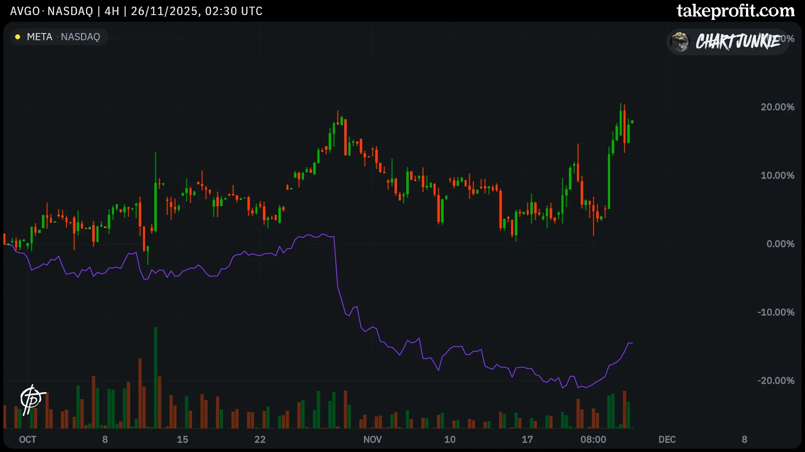Click the 20.00% price scale label
805x452 pixels.
pyautogui.click(x=778, y=107)
